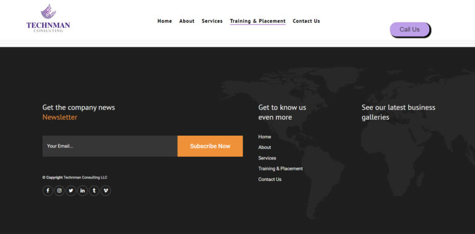The image size is (475, 234).
Task: Click the 'Get the company news' heading
Action: click(x=79, y=107)
